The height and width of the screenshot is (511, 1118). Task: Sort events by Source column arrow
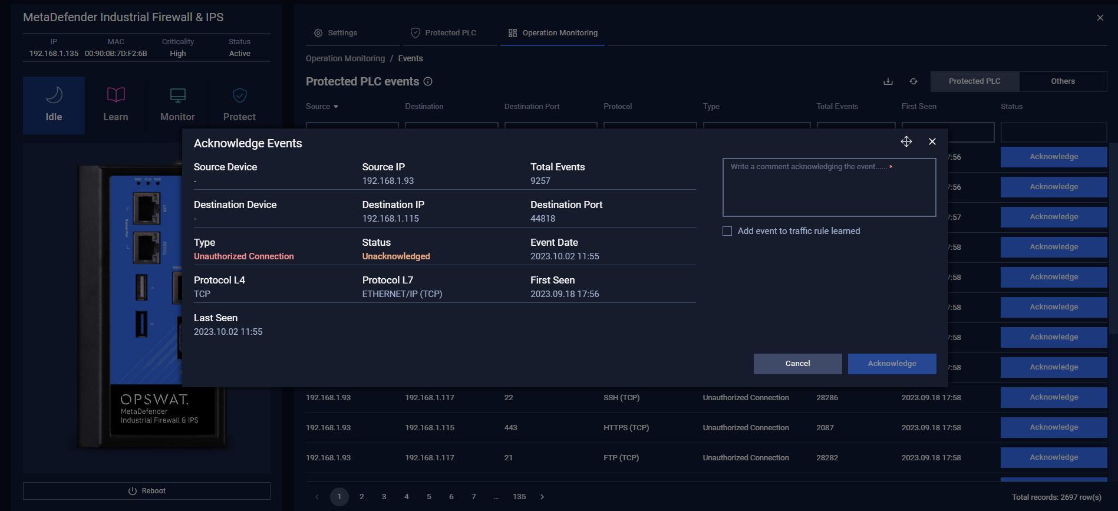336,107
